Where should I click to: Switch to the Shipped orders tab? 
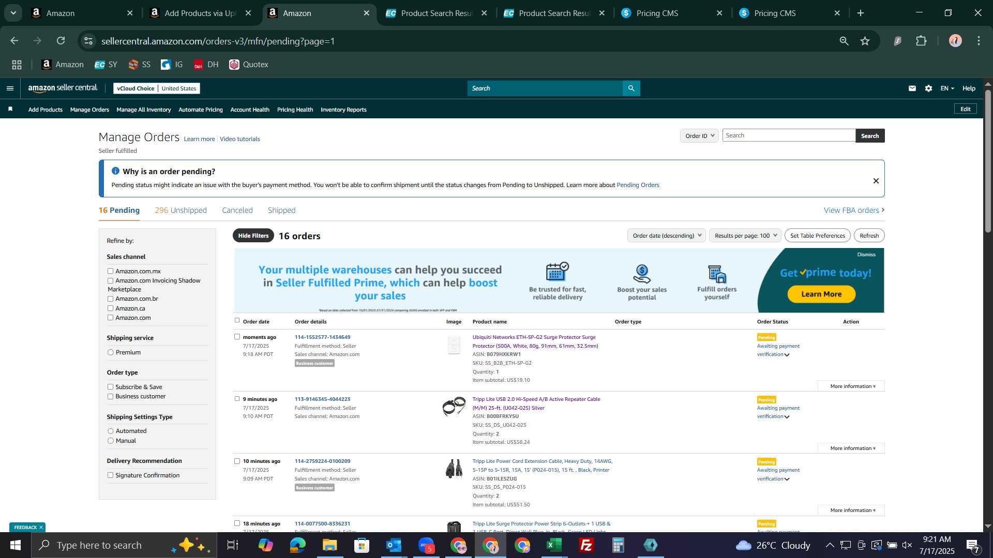[281, 210]
